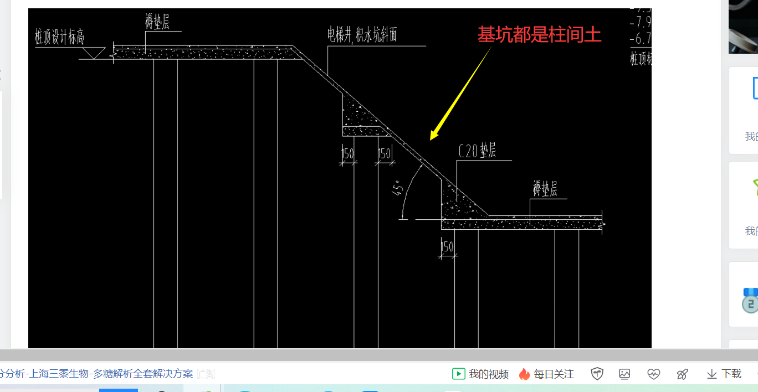The height and width of the screenshot is (392, 758).
Task: Open the black CAD section drawing image
Action: 340,178
